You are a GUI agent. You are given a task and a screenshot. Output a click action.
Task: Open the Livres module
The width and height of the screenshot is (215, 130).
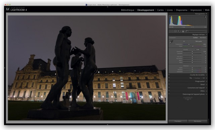[x=170, y=10]
